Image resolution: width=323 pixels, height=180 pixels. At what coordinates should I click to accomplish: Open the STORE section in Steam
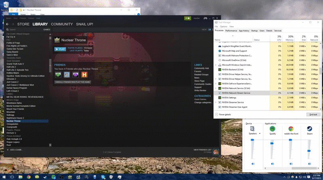coord(23,24)
